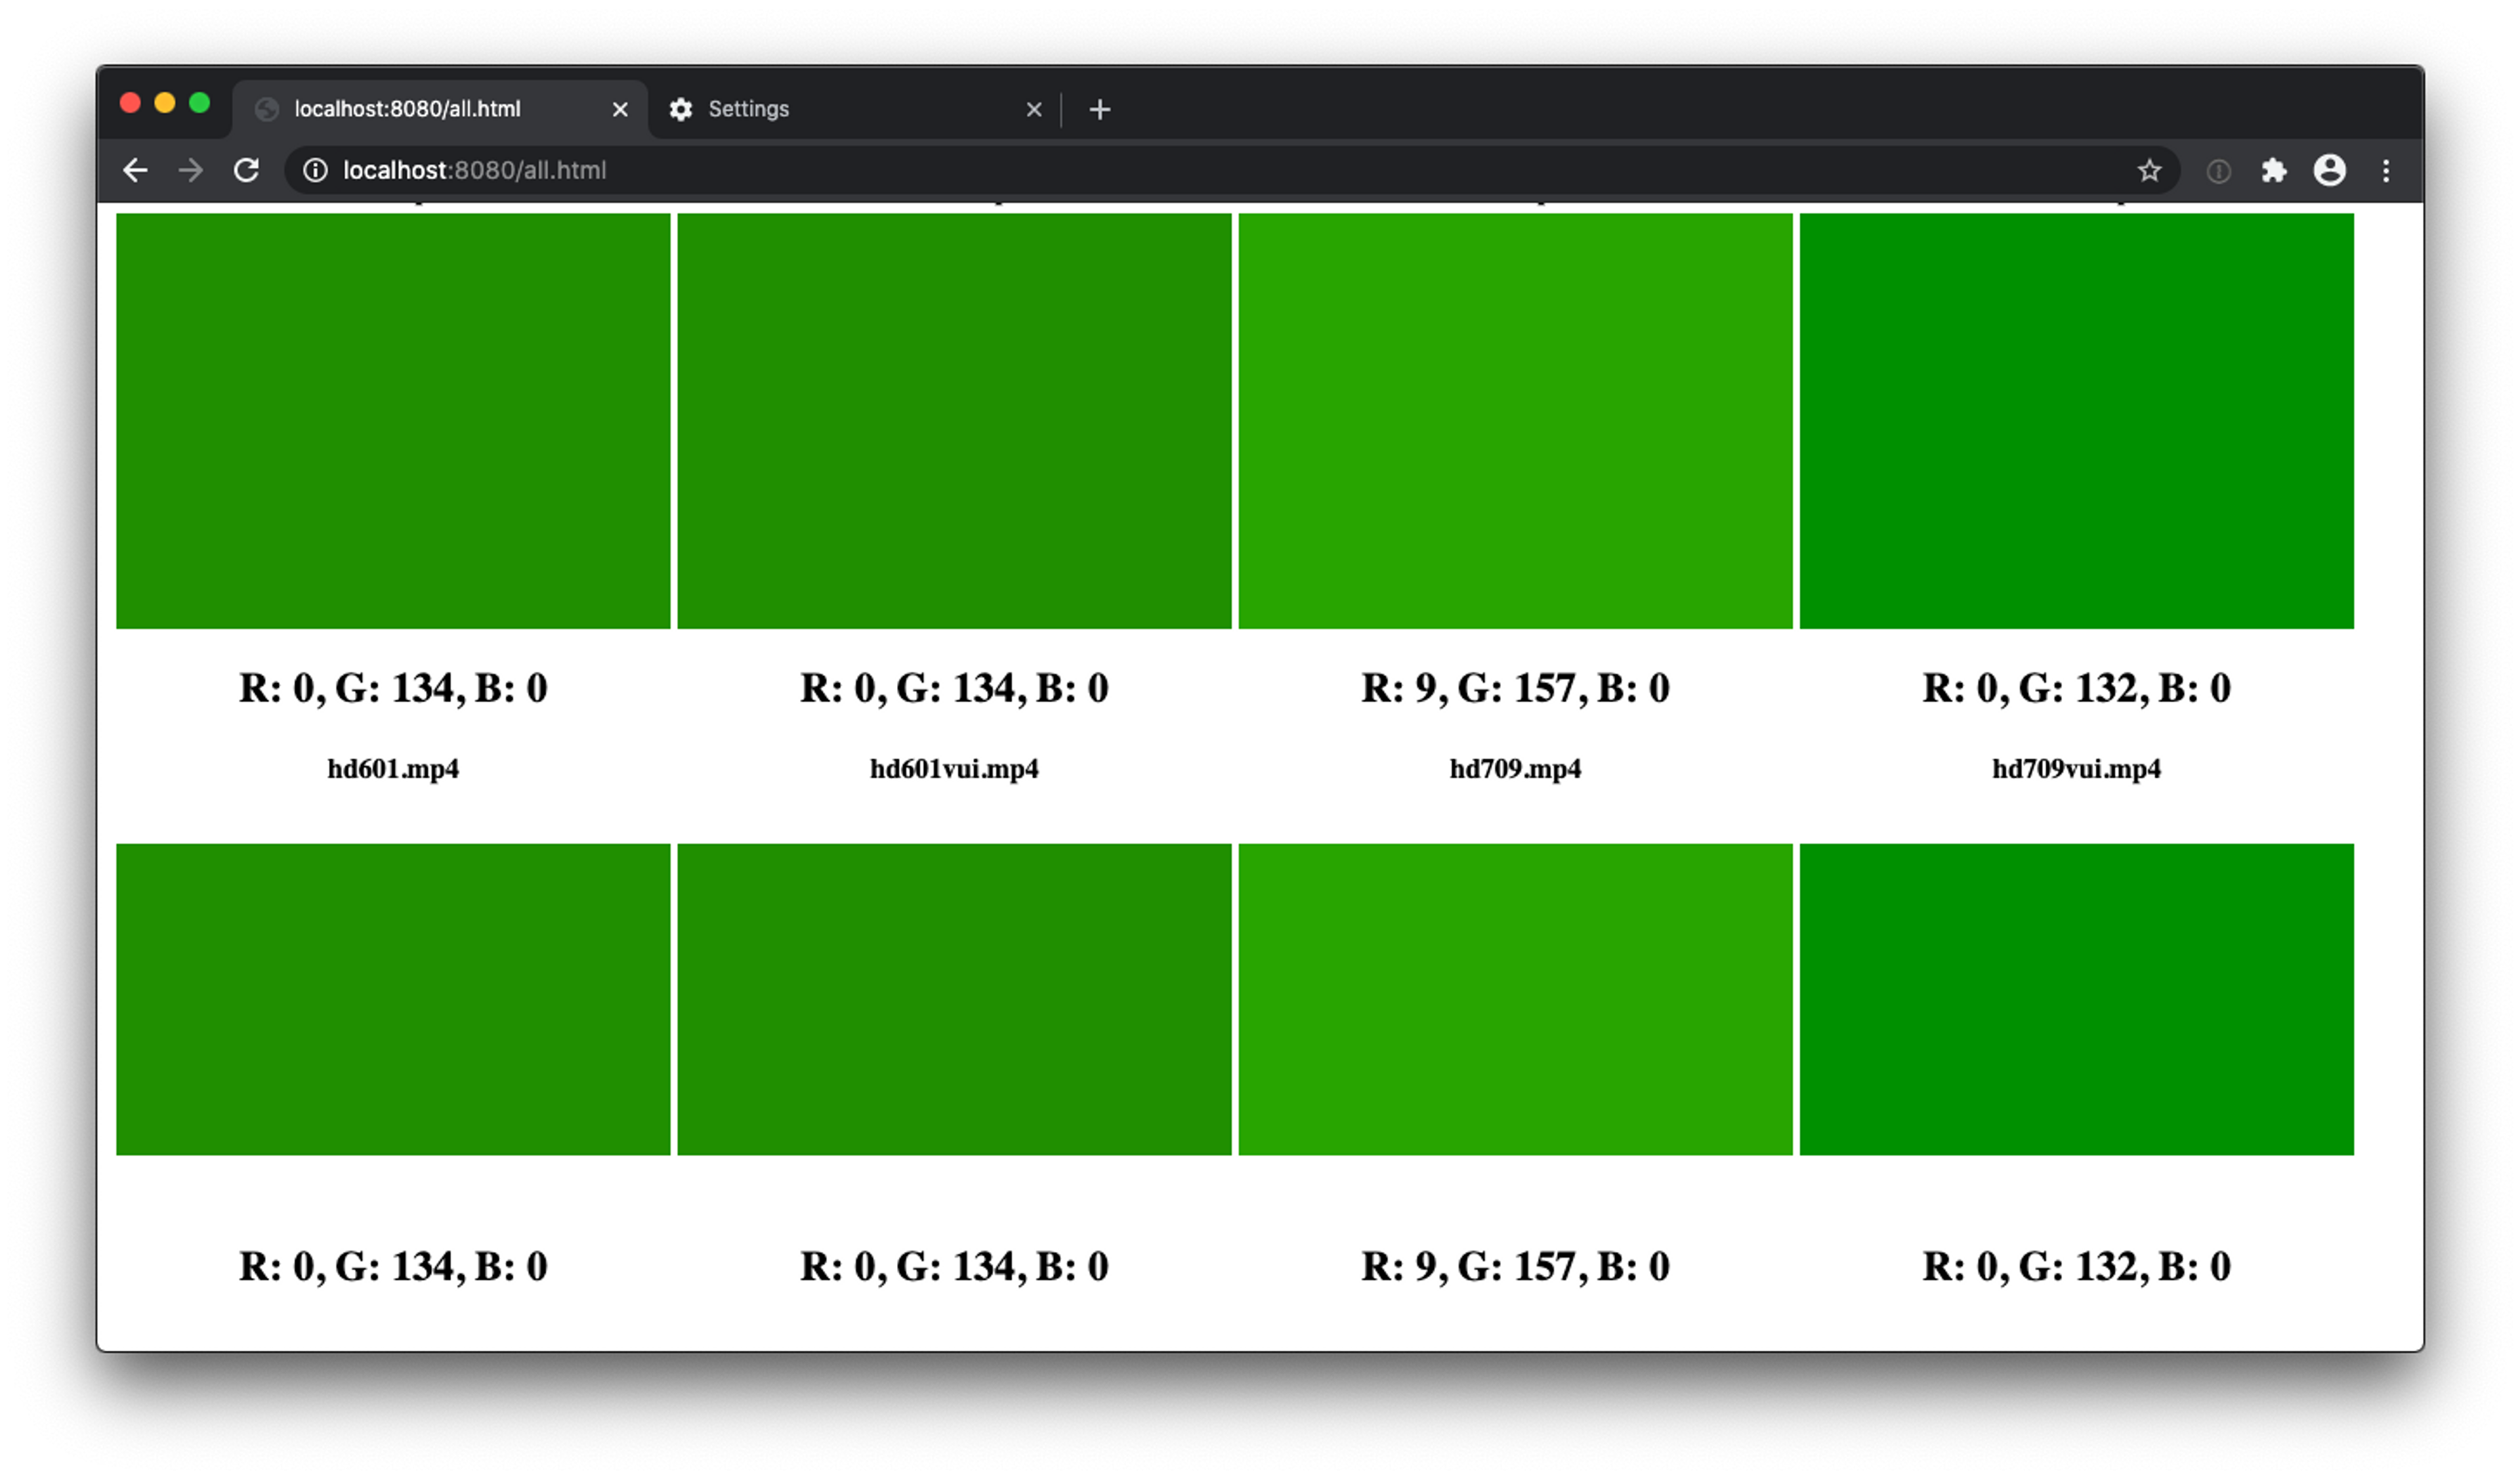Click the browser back arrow

pyautogui.click(x=135, y=170)
